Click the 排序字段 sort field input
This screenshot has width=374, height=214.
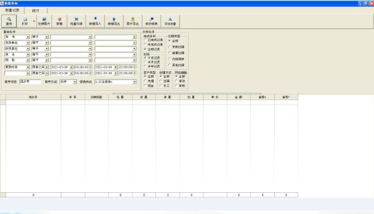coord(30,82)
